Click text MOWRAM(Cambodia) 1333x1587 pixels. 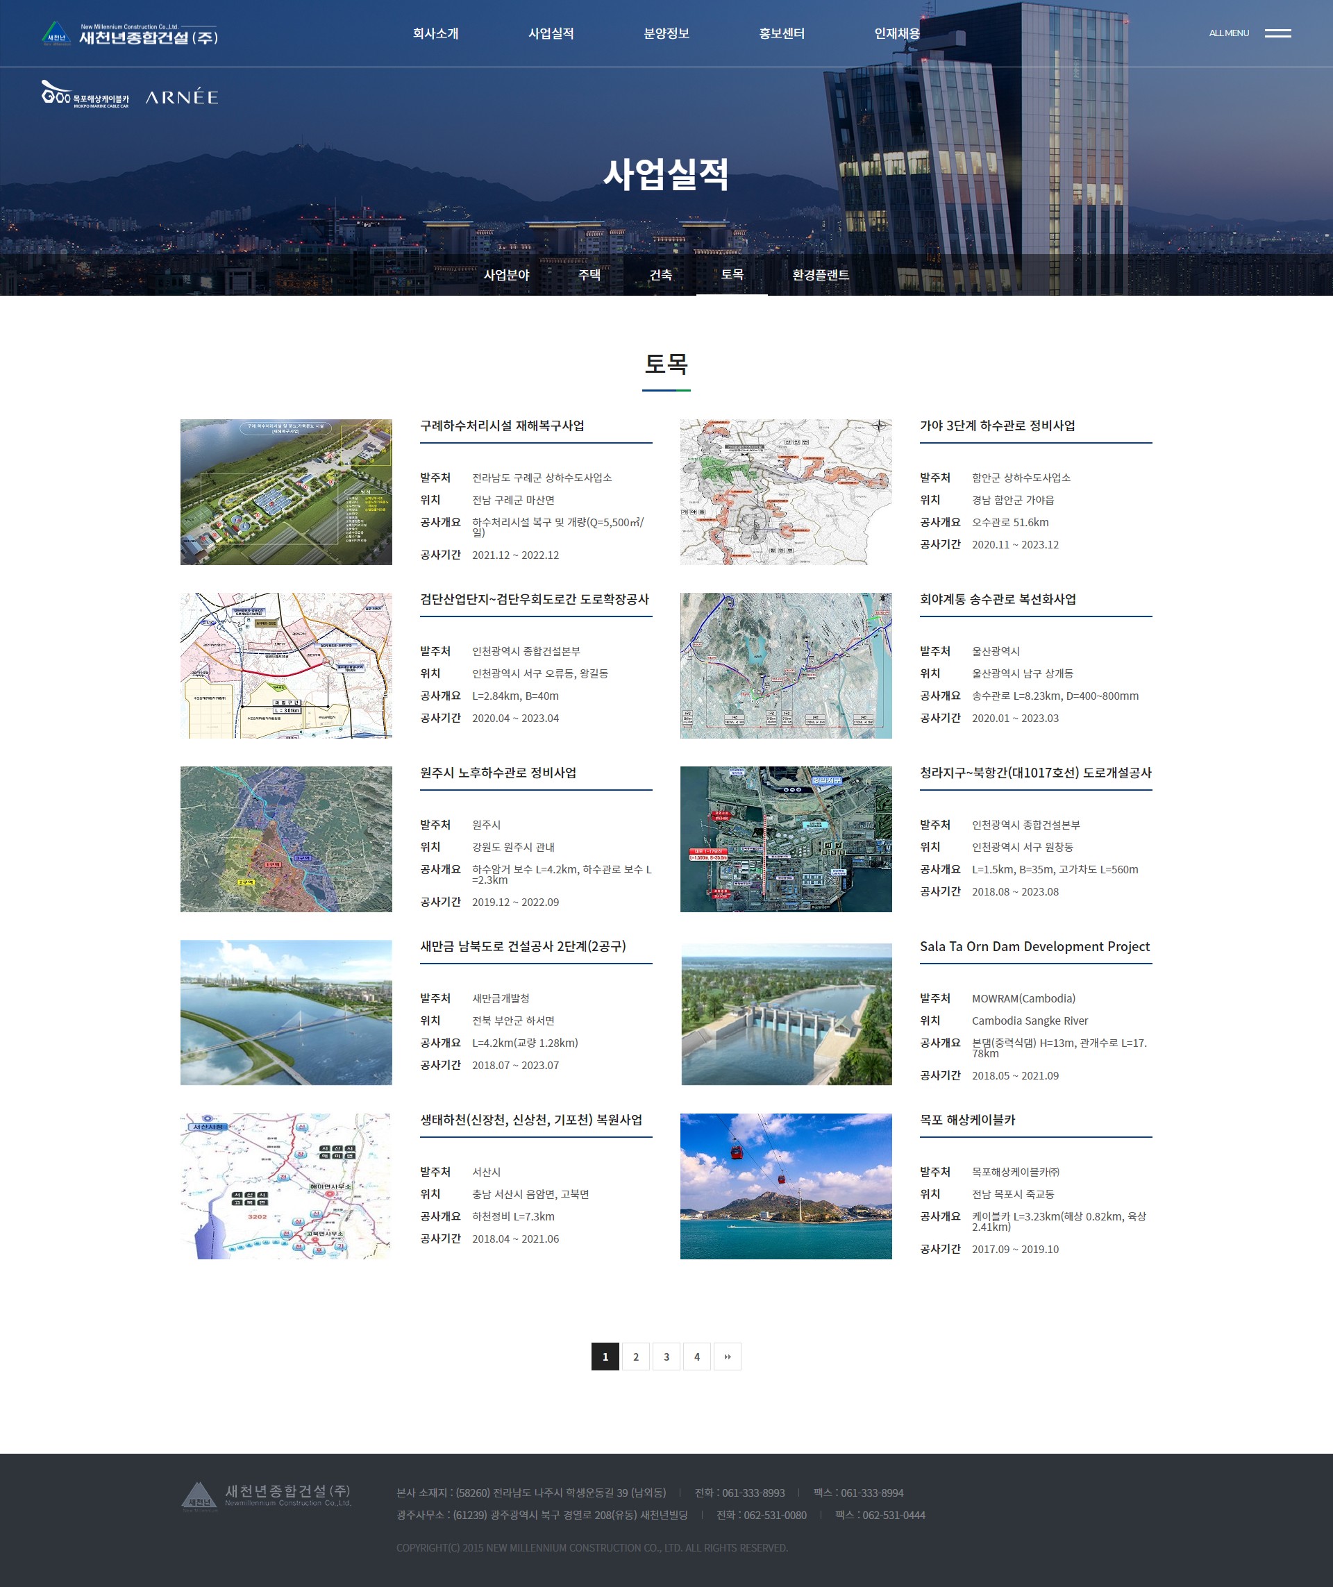point(1024,998)
